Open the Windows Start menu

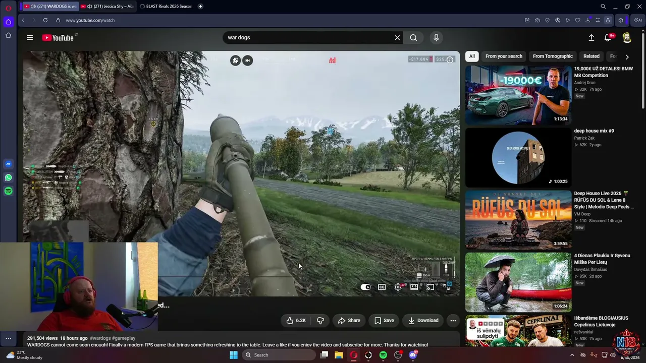tap(234, 355)
